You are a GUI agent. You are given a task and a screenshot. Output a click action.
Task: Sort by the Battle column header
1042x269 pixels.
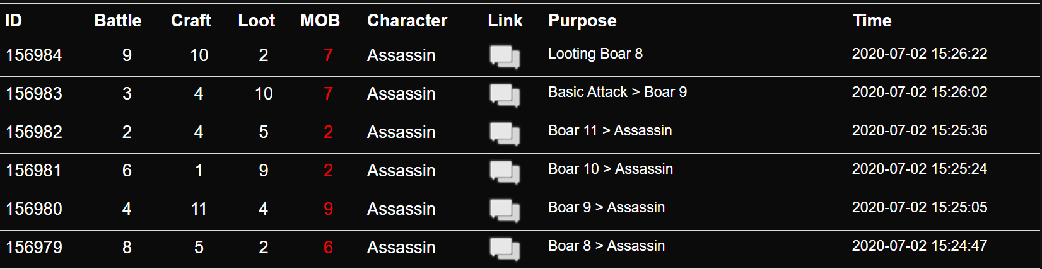118,21
